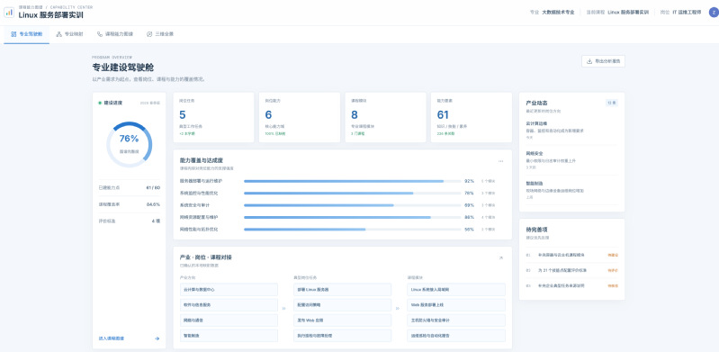Select the 云计算与数据中心 industry item
Viewport: 719px width, 352px height.
229,290
